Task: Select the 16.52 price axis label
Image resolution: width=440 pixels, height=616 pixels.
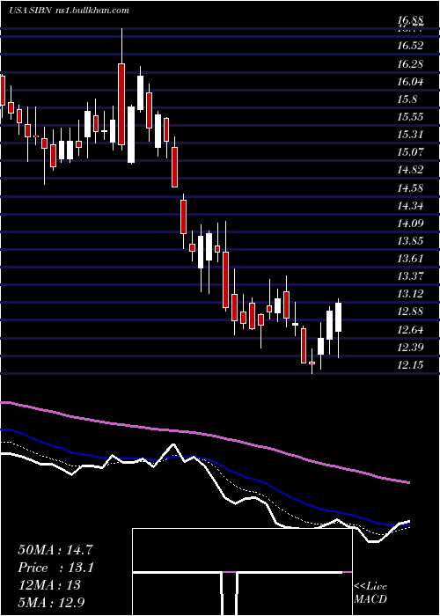Action: pos(410,46)
